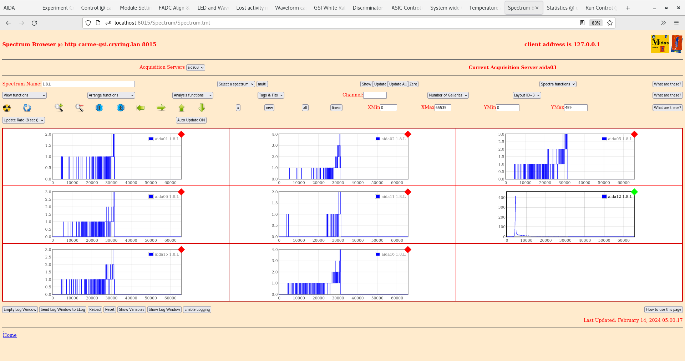Click the Zero spectrum radiation icon

point(6,108)
